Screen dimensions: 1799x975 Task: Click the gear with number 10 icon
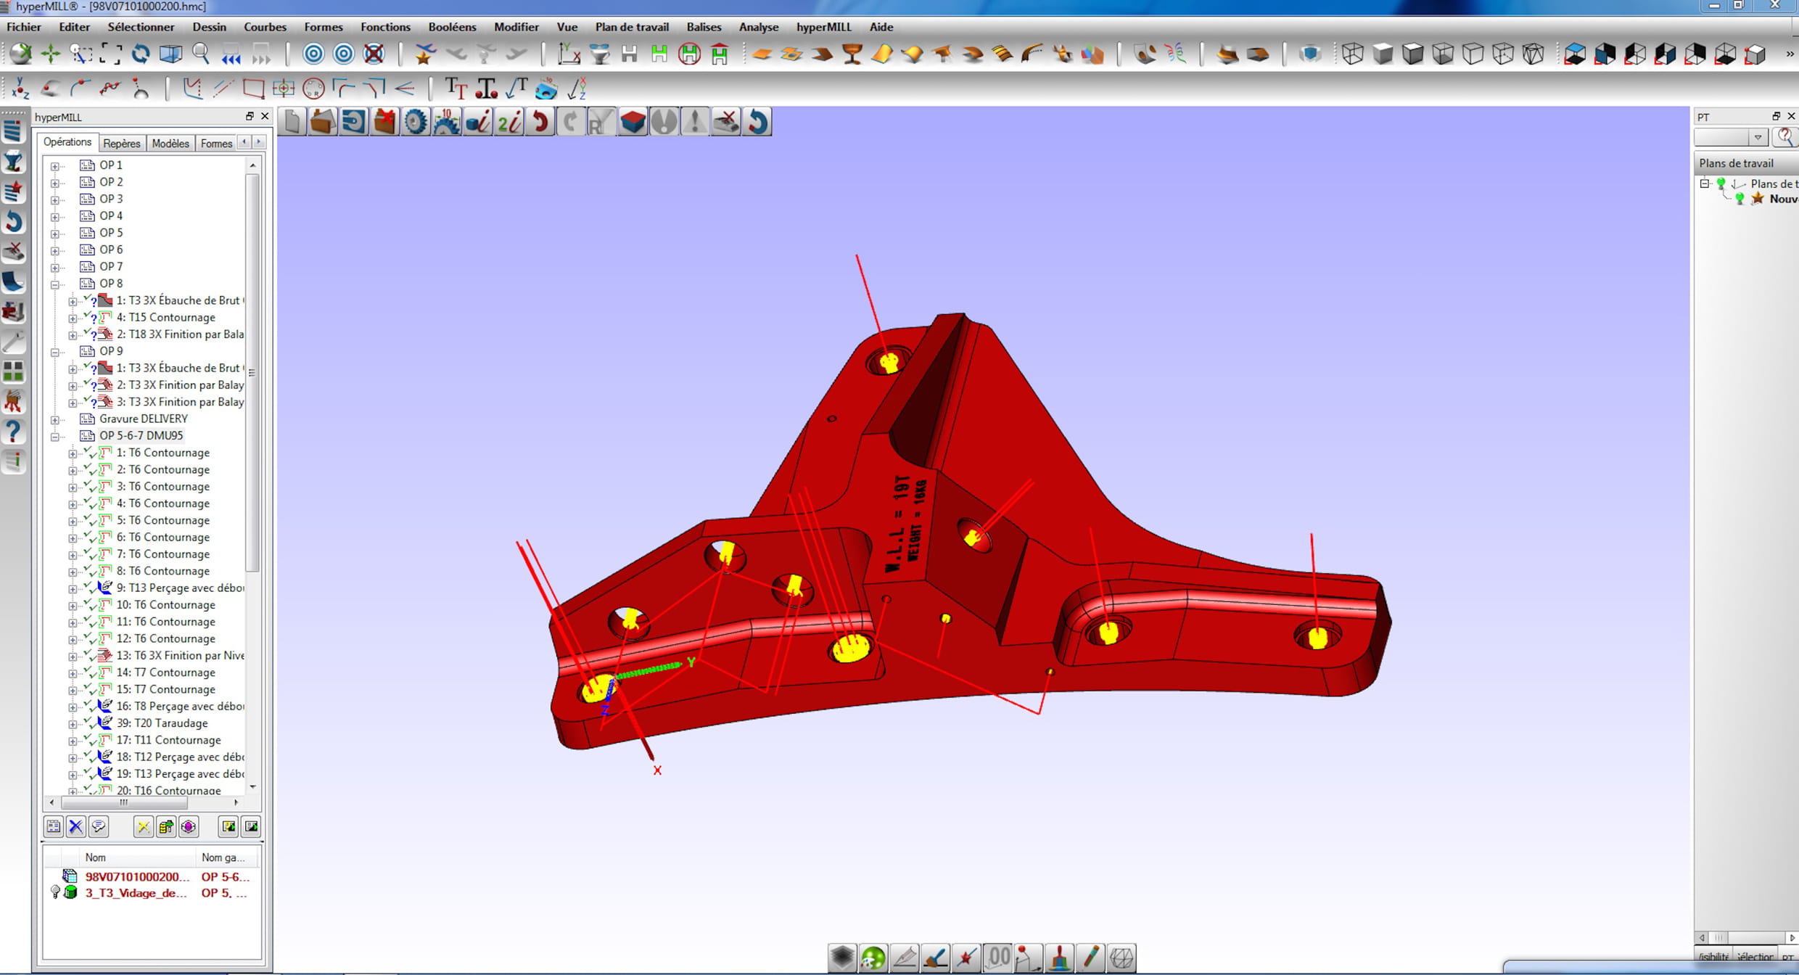click(447, 121)
